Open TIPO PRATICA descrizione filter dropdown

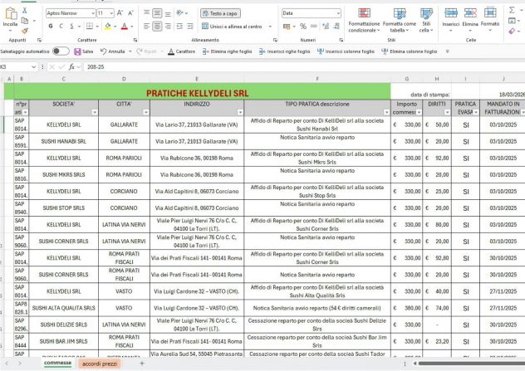pos(386,112)
